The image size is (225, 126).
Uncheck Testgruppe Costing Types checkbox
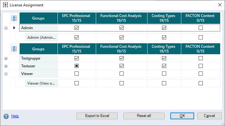point(164,58)
